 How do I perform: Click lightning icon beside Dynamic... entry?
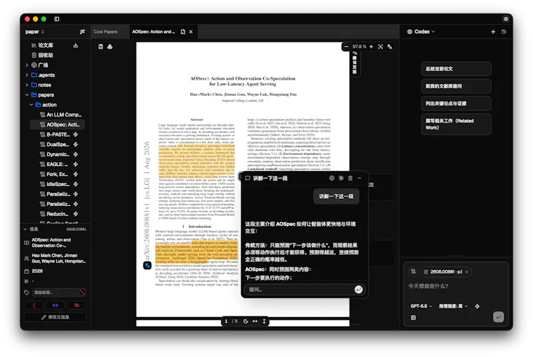pos(75,154)
